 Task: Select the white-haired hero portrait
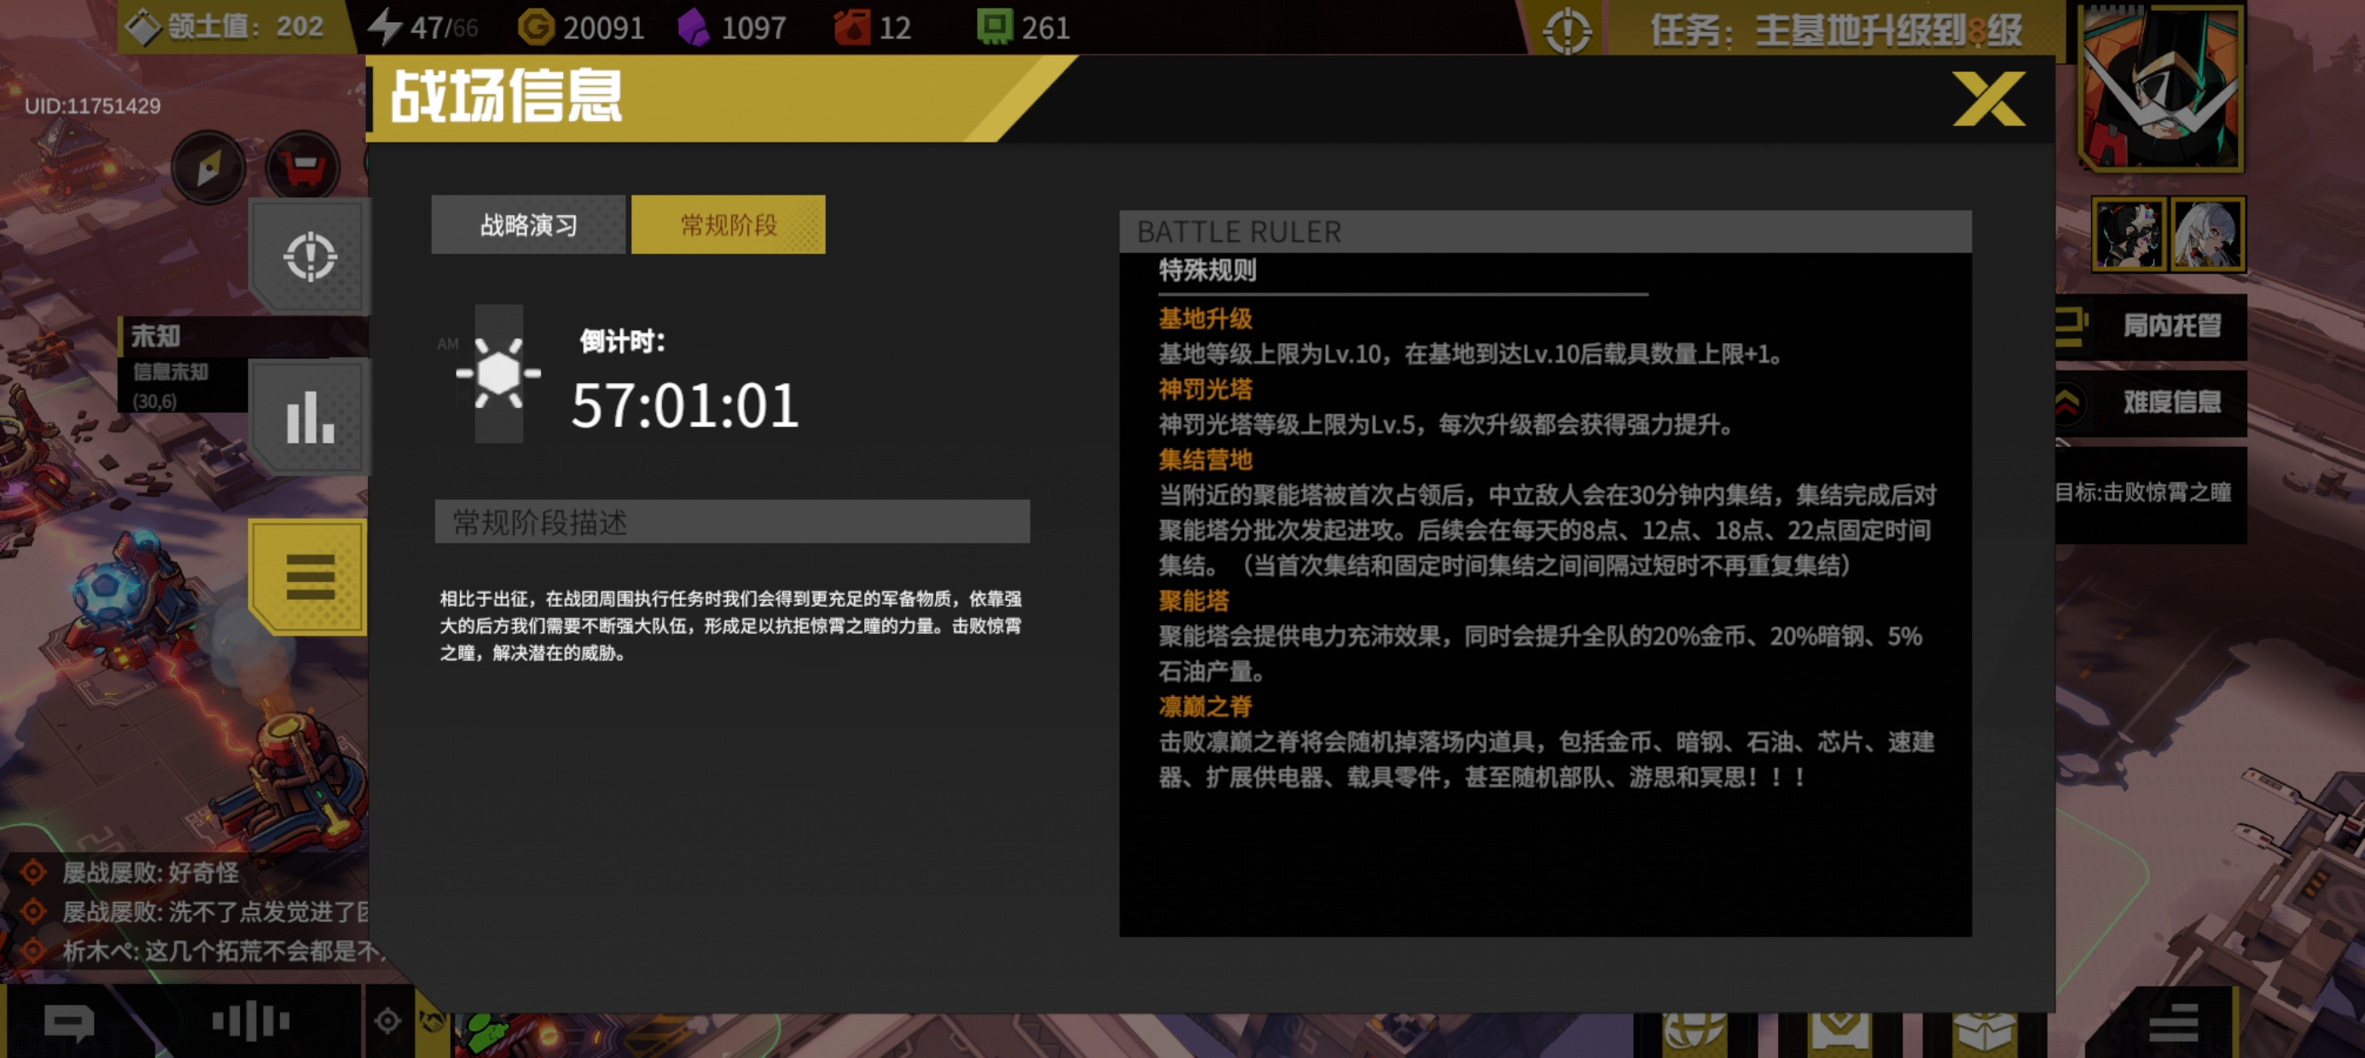(2207, 234)
